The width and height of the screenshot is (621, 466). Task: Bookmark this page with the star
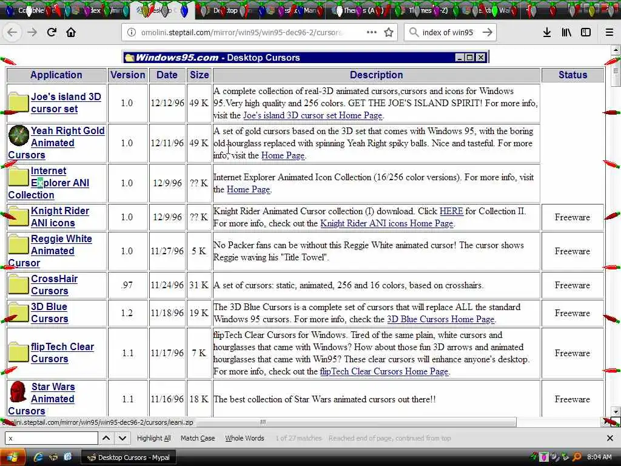[x=389, y=32]
